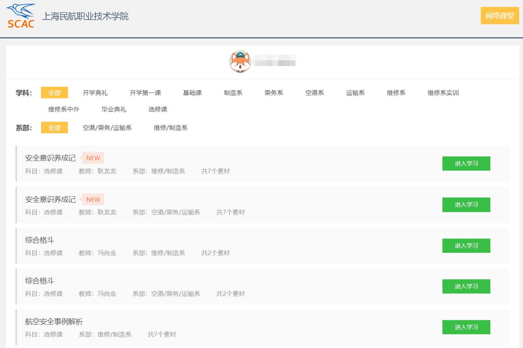Choose the 空港系 subject filter

tap(314, 93)
